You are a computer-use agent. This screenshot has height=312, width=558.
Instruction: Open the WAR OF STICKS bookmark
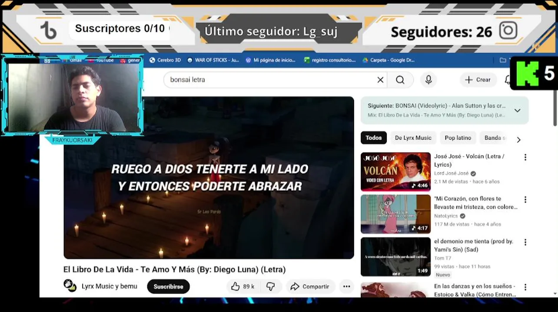click(x=213, y=60)
